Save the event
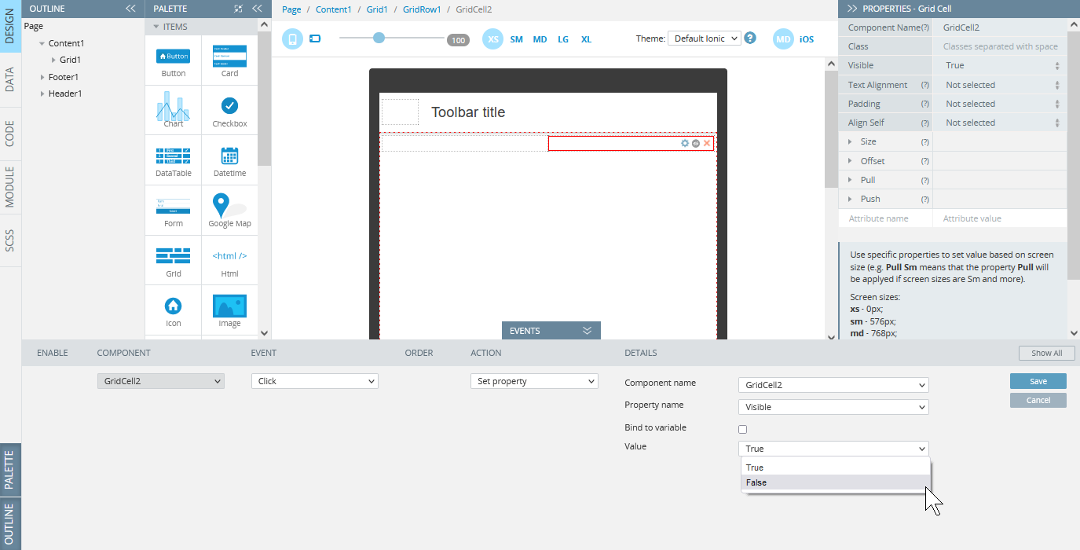 pos(1038,381)
